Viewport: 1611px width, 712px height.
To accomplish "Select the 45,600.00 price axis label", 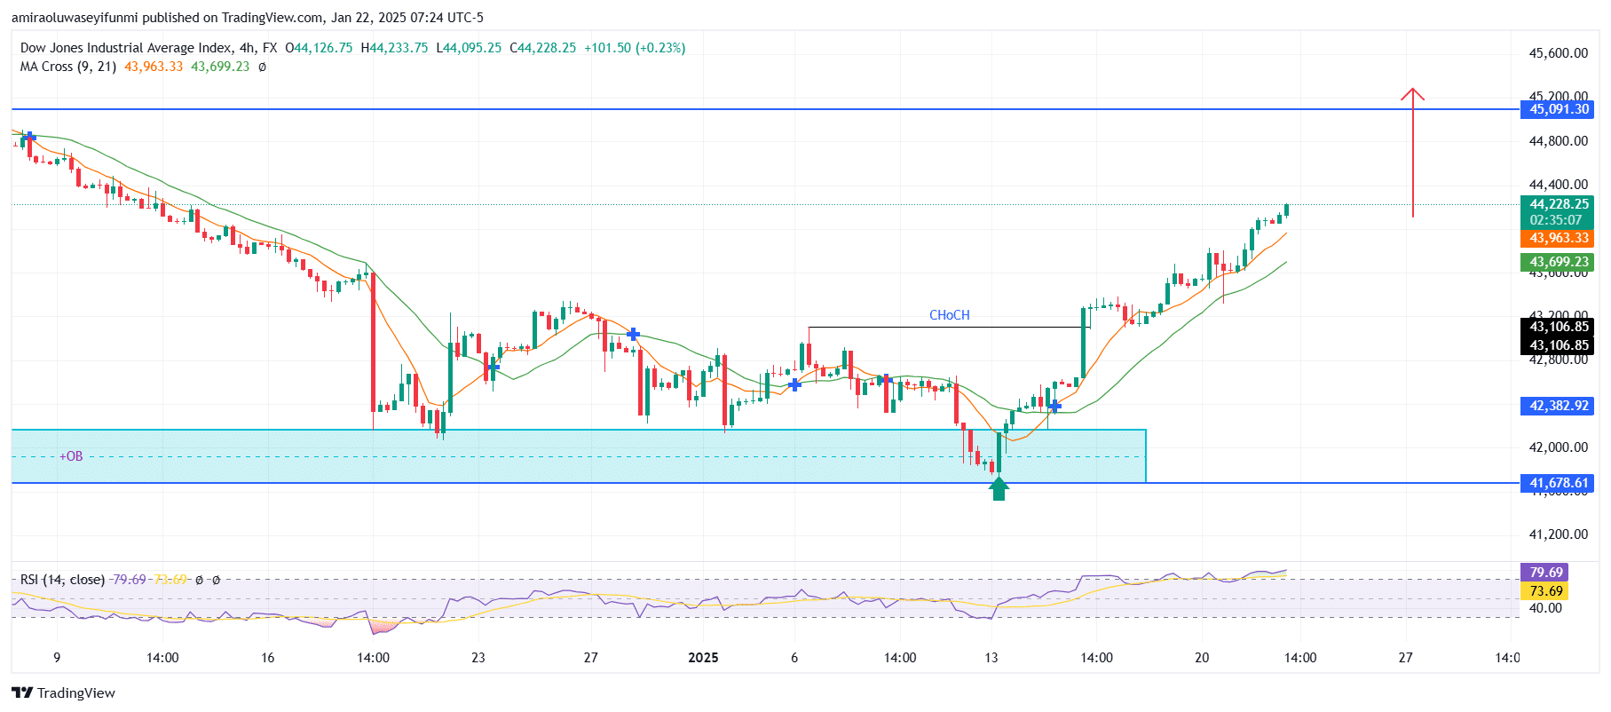I will pyautogui.click(x=1559, y=53).
